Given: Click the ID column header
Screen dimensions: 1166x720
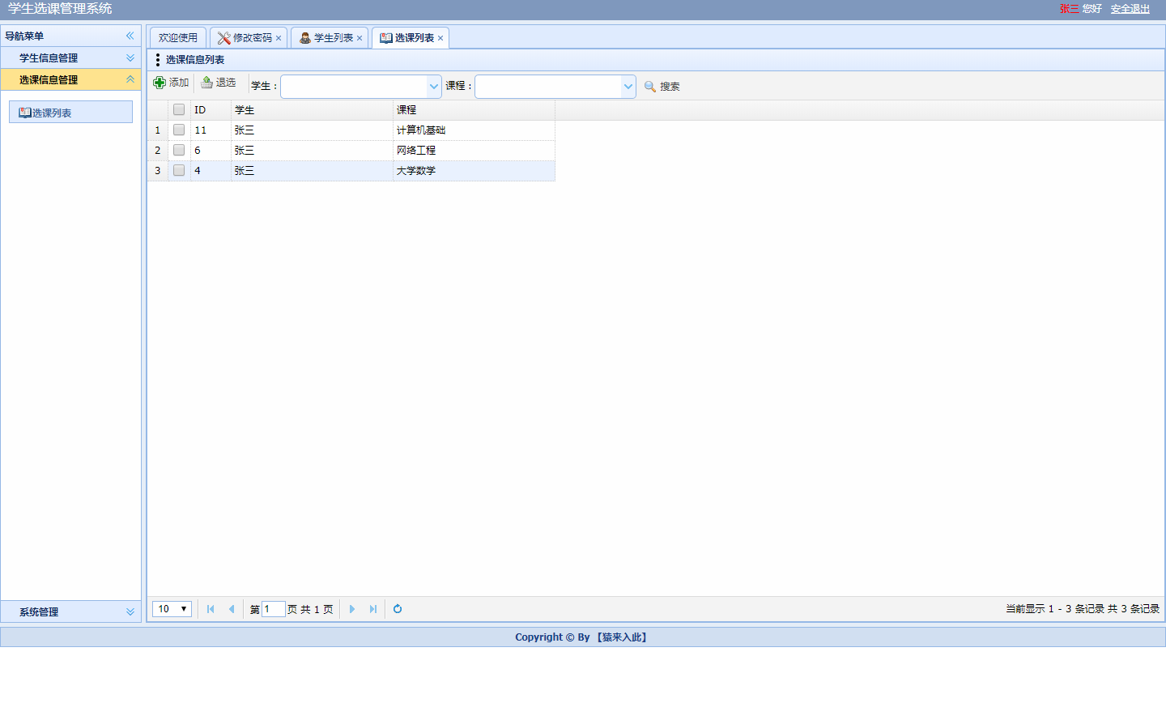Looking at the screenshot, I should coord(211,110).
